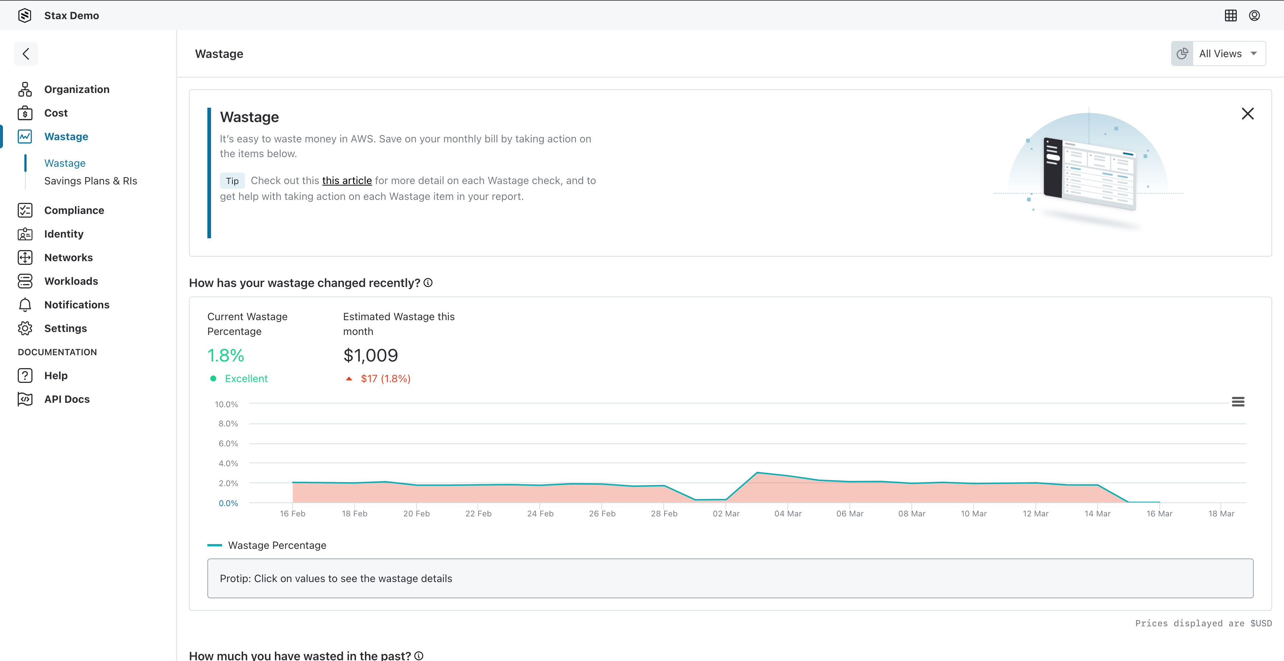The width and height of the screenshot is (1284, 661).
Task: Click the API Docs link
Action: pos(67,398)
